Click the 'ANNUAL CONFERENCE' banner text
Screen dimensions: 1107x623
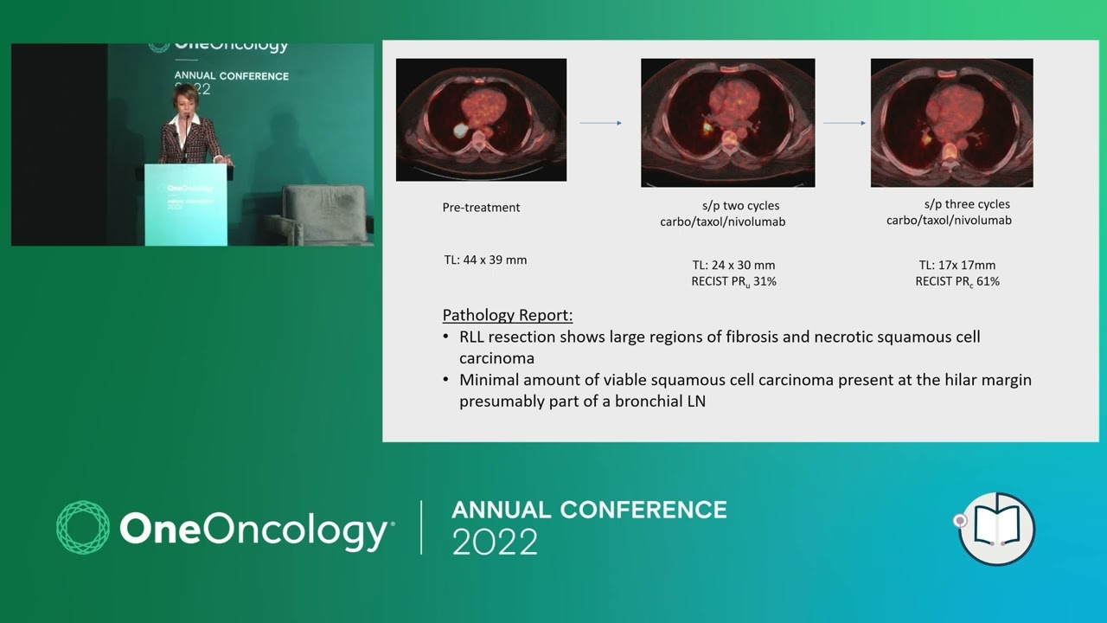589,510
